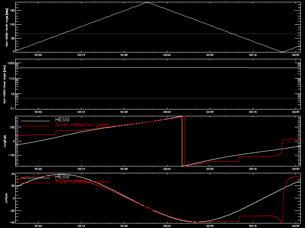This screenshot has height=228, width=305.
Task: Click red legend line sample in Latitude plot
Action: pos(35,183)
